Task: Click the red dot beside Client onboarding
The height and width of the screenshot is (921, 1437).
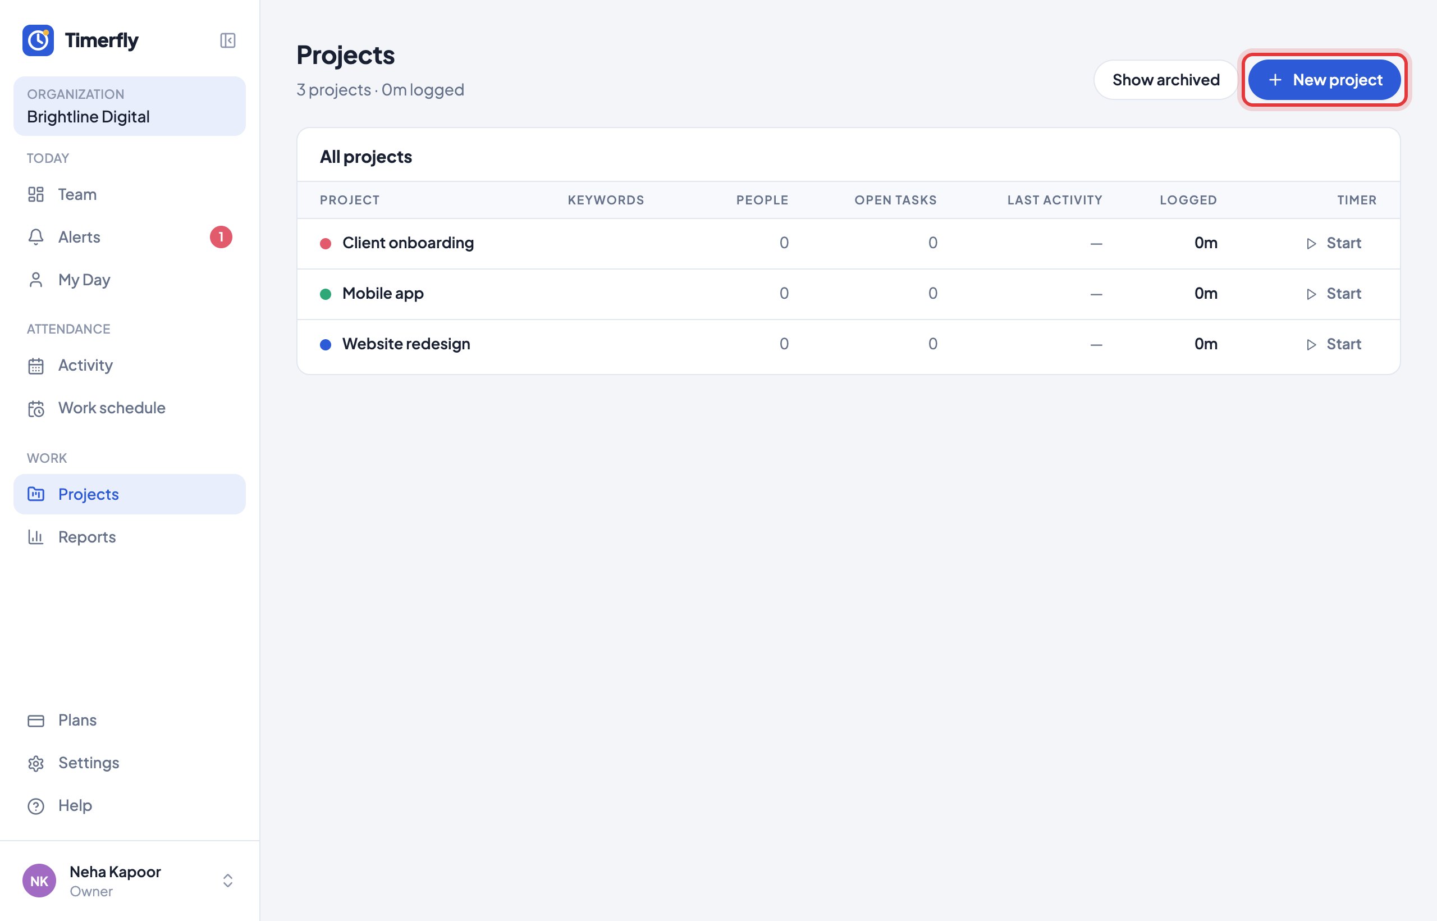Action: pyautogui.click(x=326, y=243)
